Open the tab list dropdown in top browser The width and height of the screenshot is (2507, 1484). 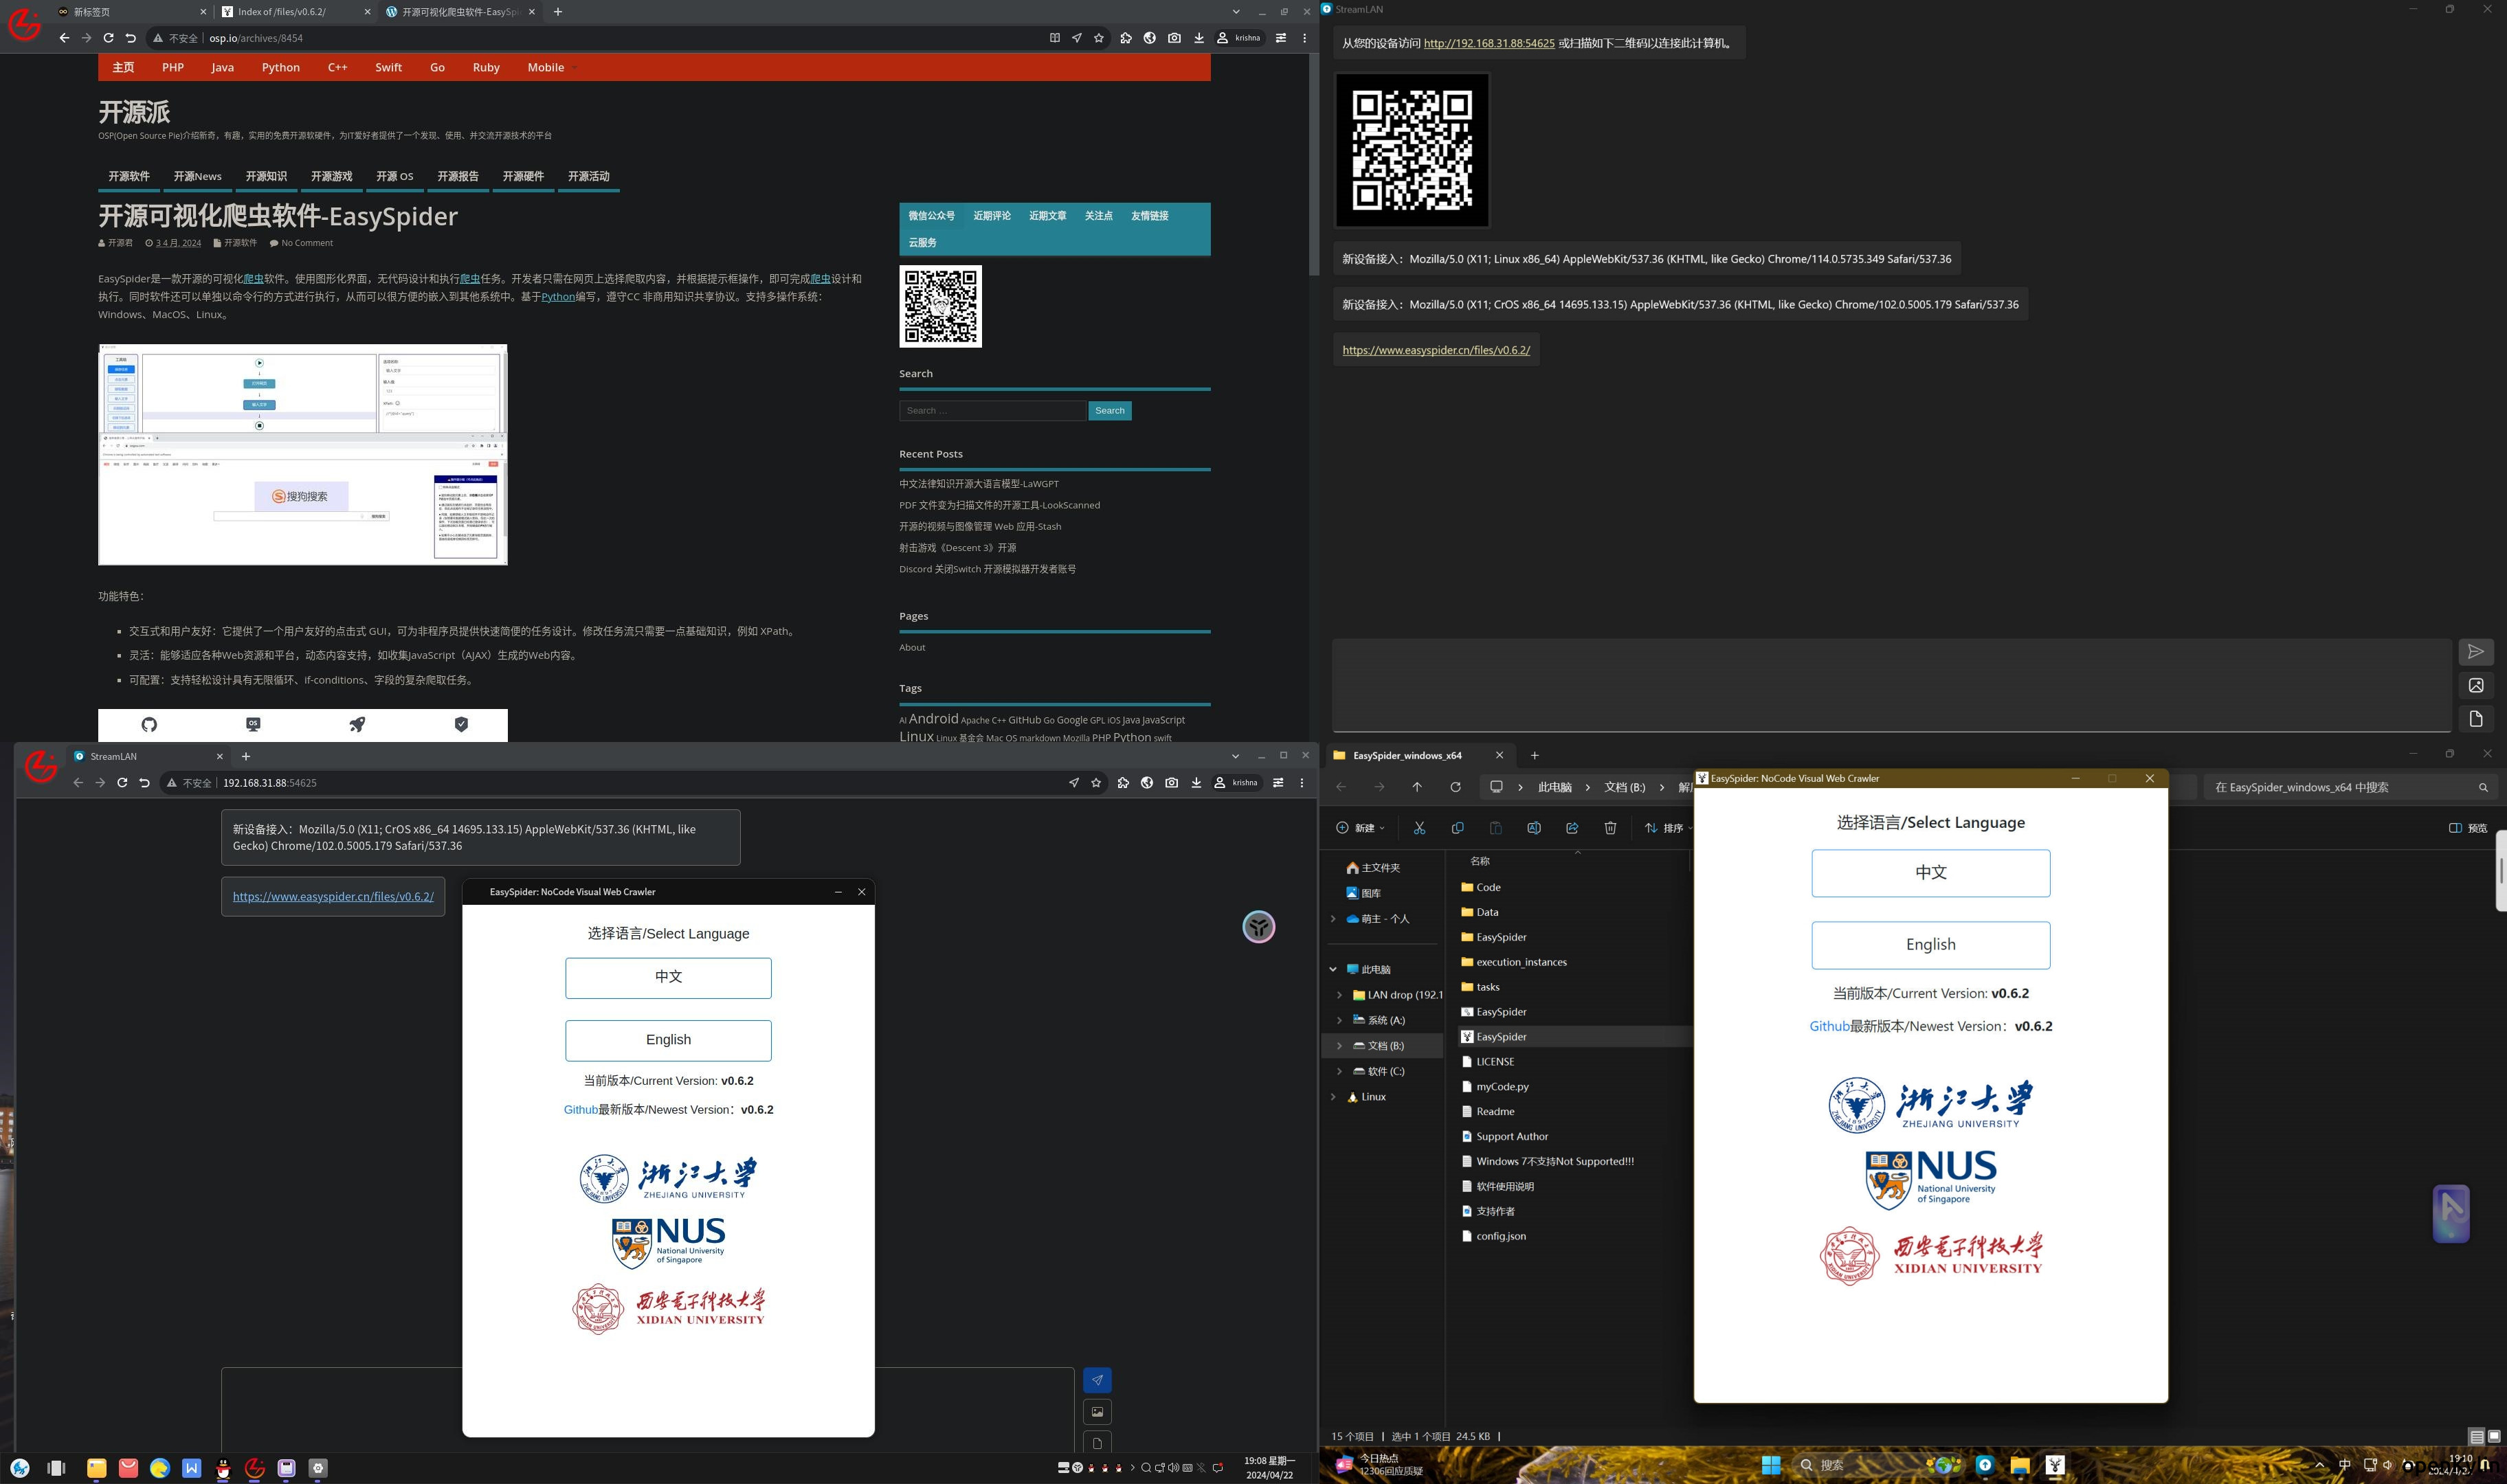point(1236,12)
